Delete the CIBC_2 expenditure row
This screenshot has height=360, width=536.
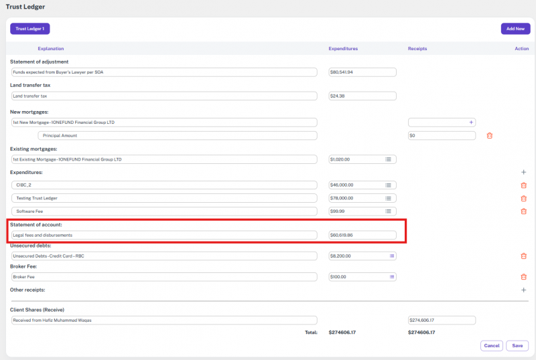[523, 185]
